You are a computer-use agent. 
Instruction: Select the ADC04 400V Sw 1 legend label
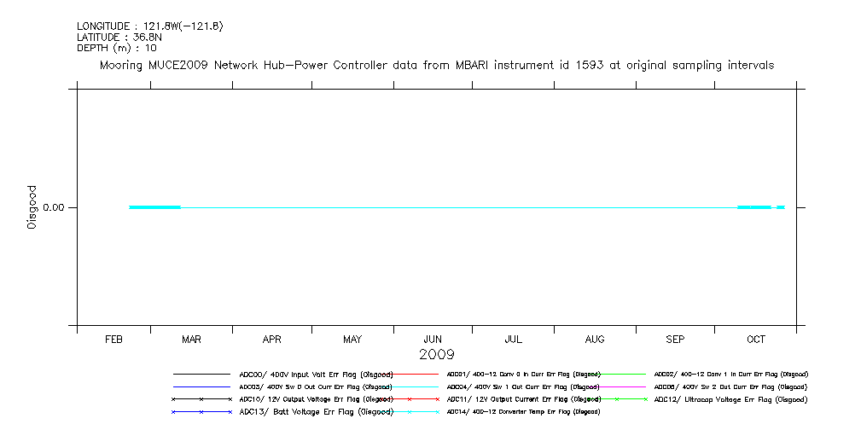[x=523, y=386]
